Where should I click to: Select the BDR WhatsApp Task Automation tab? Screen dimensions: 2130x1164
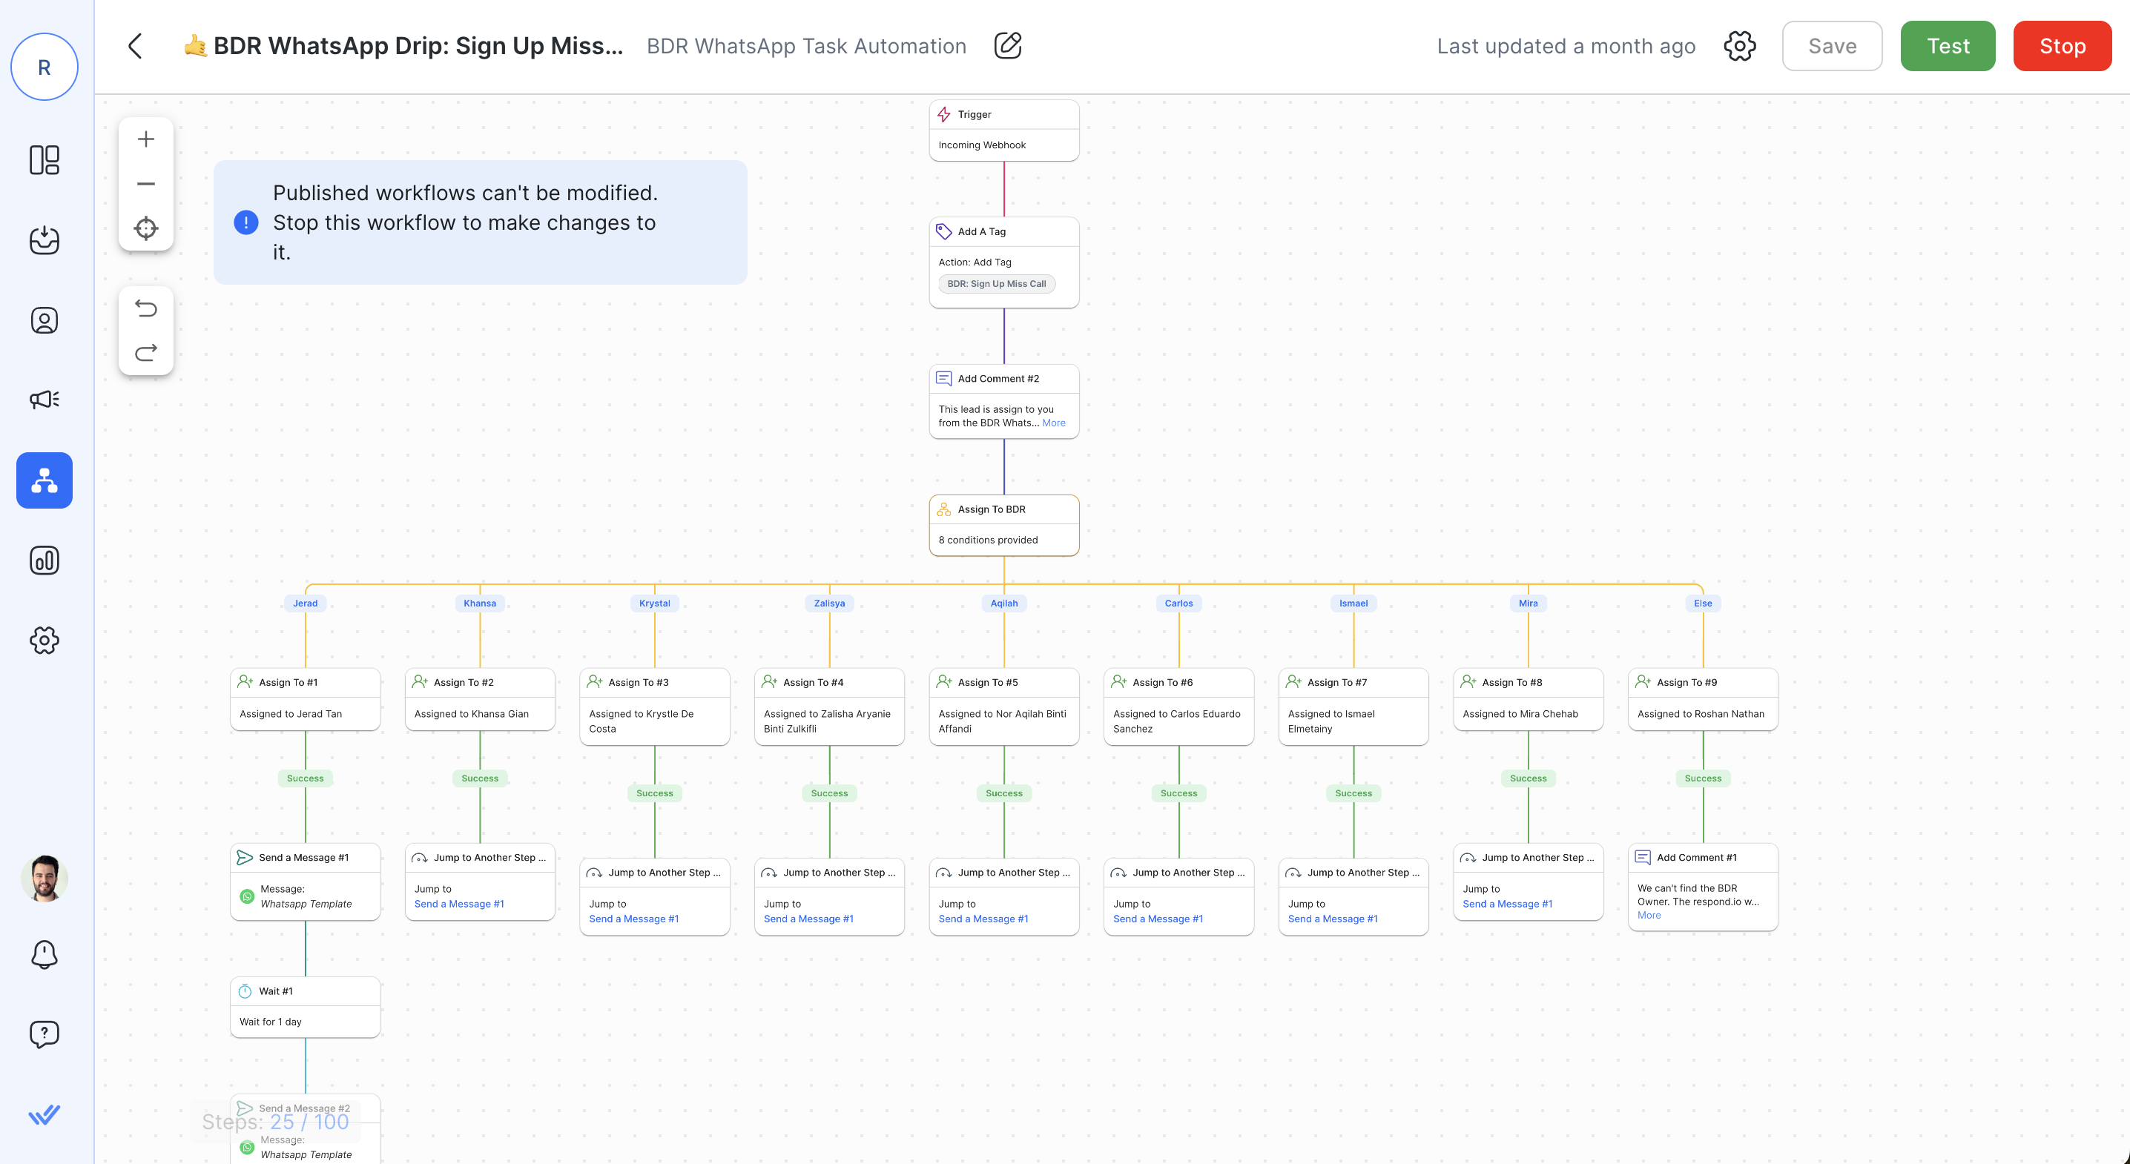coord(807,46)
